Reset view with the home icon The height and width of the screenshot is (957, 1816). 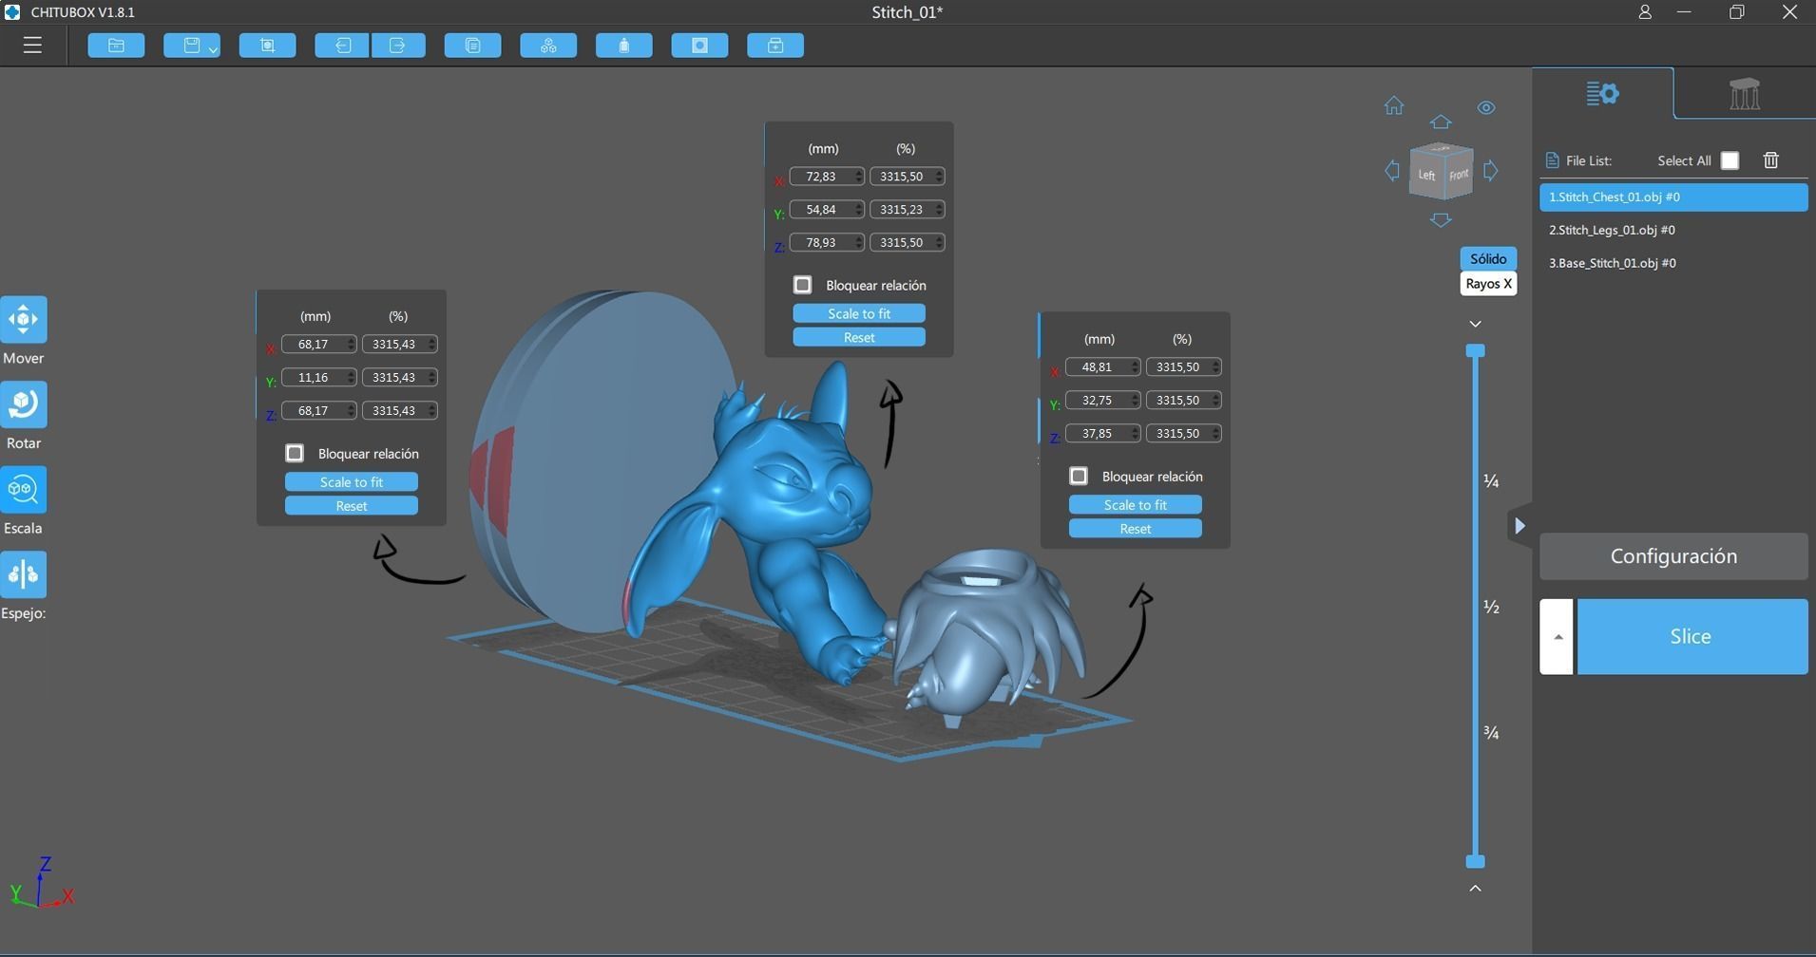pos(1394,105)
